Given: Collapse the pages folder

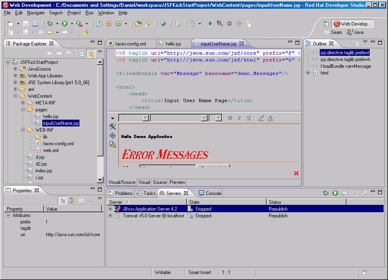Looking at the screenshot, I should [x=23, y=110].
